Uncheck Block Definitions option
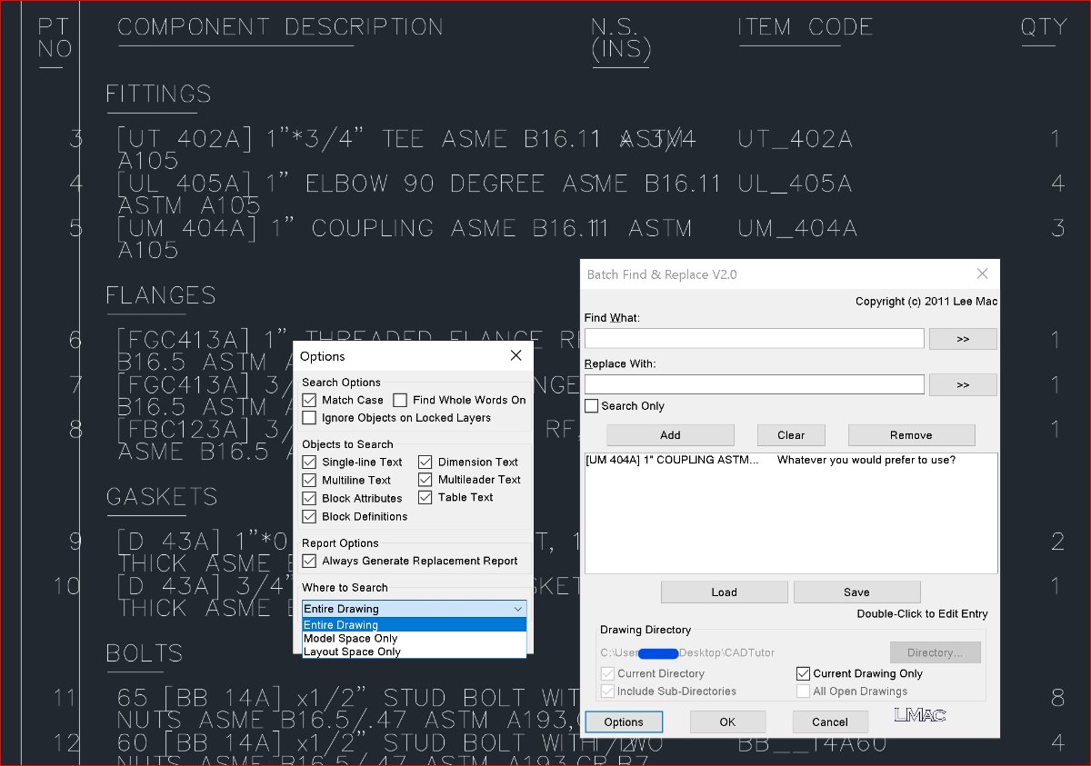The height and width of the screenshot is (766, 1091). click(309, 516)
